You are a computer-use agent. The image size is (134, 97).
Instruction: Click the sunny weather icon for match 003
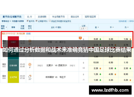click(x=30, y=65)
